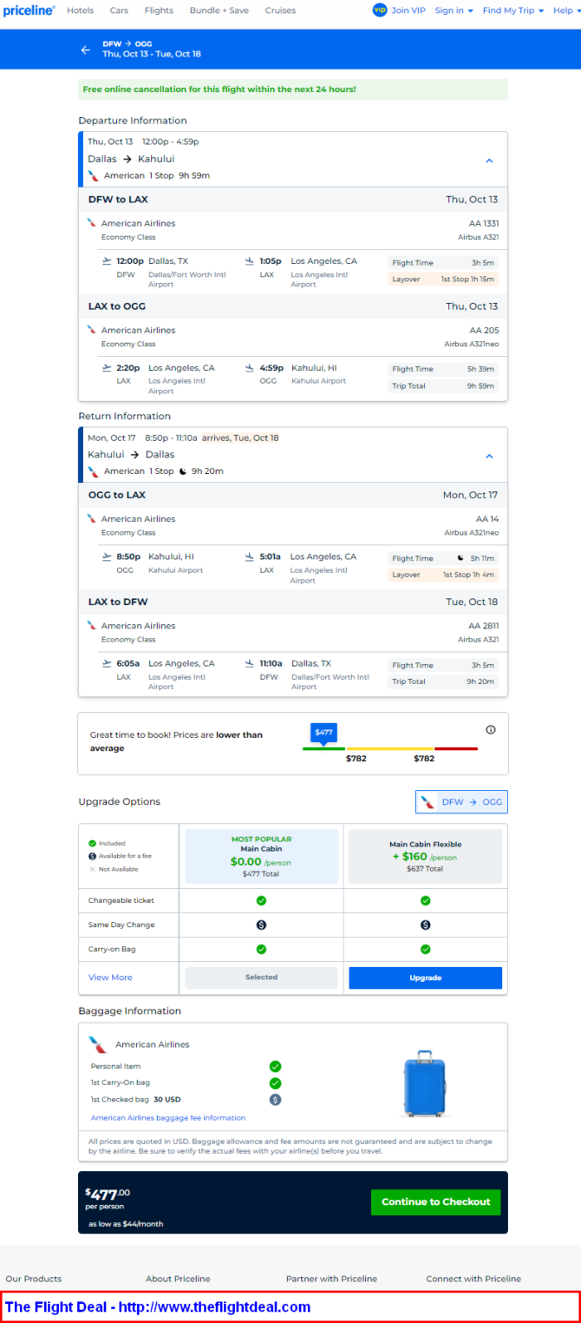Click the '1st Stop 1h 15m' layover text
Image resolution: width=581 pixels, height=1323 pixels.
467,280
